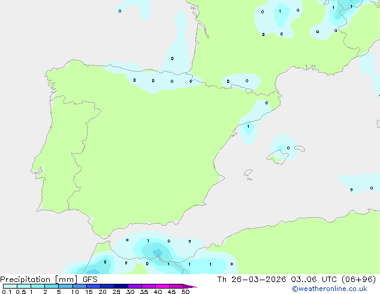The image size is (380, 294).
Task: Click the '25' legend scale label
Action: coord(116,292)
